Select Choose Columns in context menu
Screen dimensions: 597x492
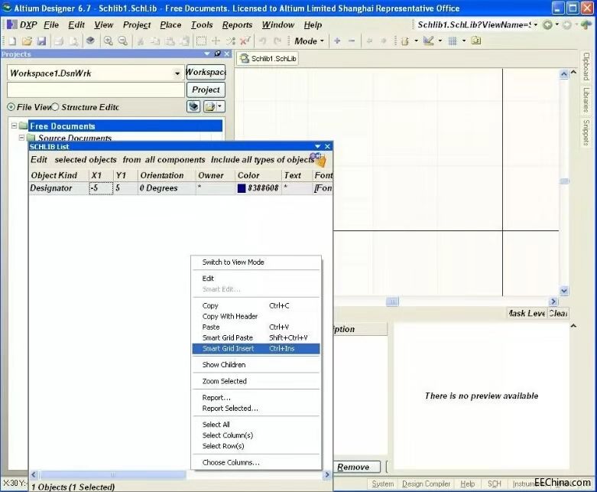(230, 462)
